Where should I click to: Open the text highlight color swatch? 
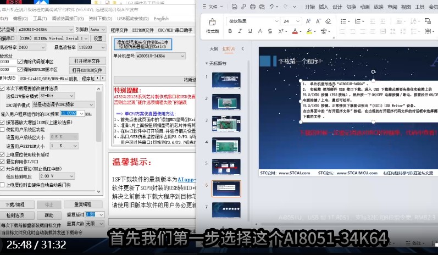point(309,31)
